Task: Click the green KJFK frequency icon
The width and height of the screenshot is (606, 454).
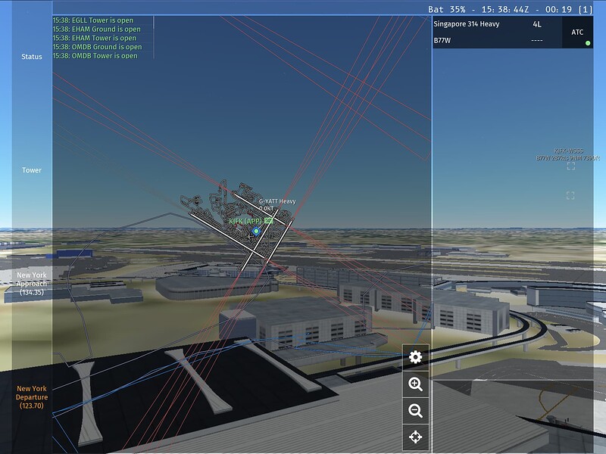Action: point(269,221)
